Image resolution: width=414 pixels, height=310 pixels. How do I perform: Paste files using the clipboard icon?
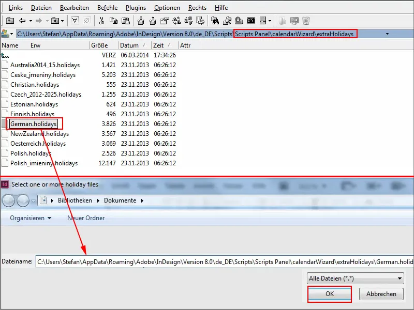click(126, 21)
